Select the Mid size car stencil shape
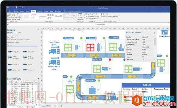The image size is (177, 108). coord(25,52)
